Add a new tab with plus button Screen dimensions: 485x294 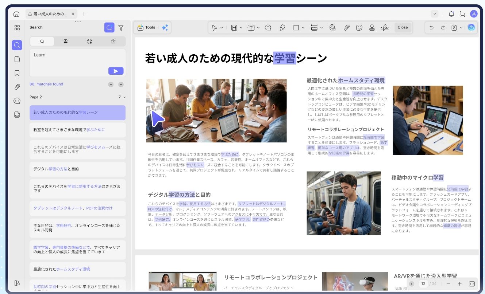click(x=84, y=14)
